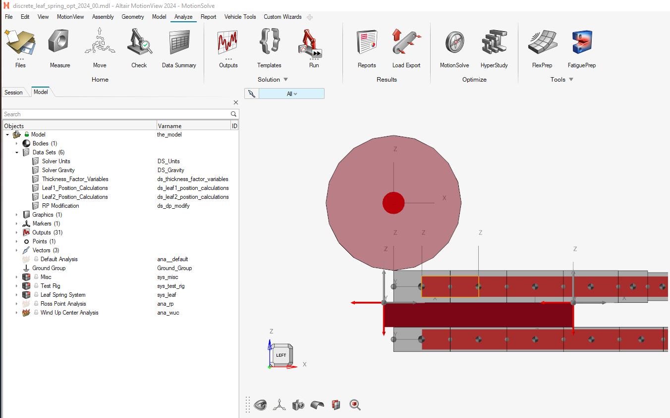Expand the Bodies tree node
This screenshot has width=670, height=418.
[16, 143]
